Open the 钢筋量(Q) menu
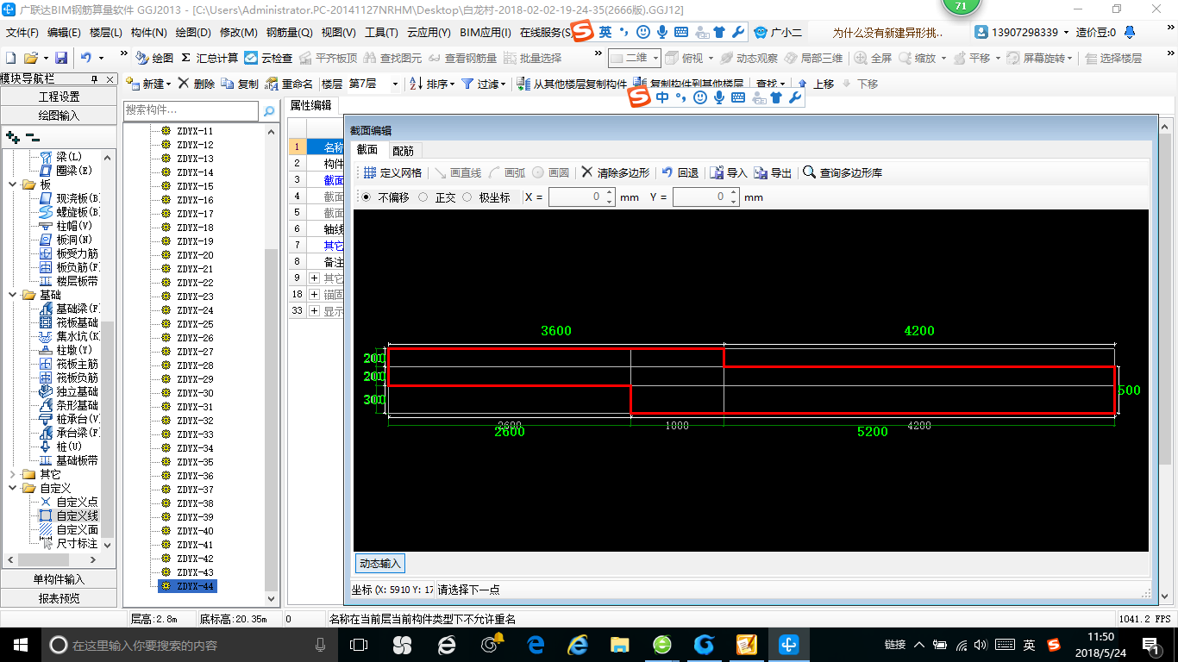This screenshot has height=662, width=1178. tap(290, 33)
